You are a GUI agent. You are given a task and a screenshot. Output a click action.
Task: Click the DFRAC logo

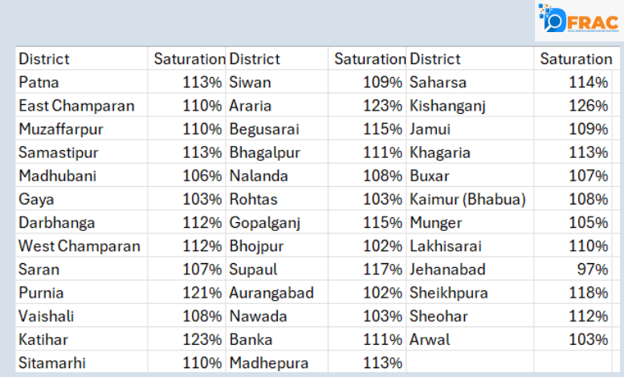(580, 21)
